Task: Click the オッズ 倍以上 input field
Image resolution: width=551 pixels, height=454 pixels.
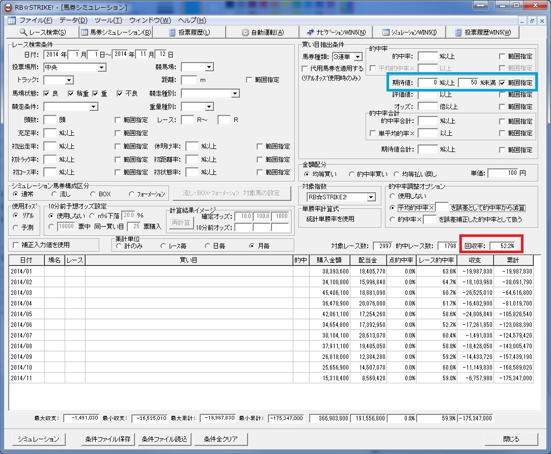Action: (428, 106)
